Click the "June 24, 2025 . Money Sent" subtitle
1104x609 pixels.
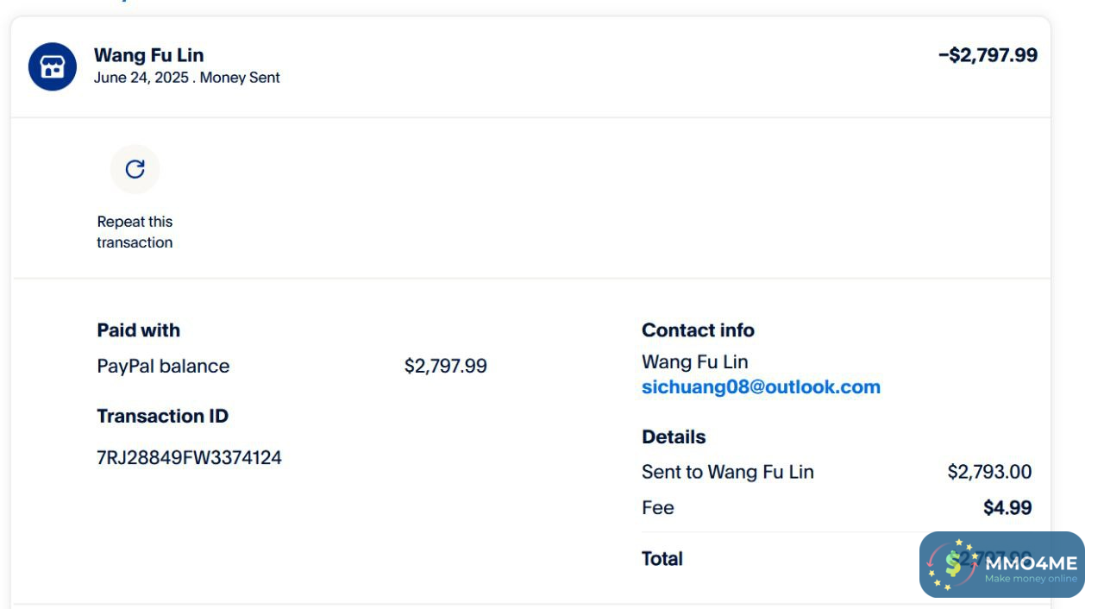186,78
